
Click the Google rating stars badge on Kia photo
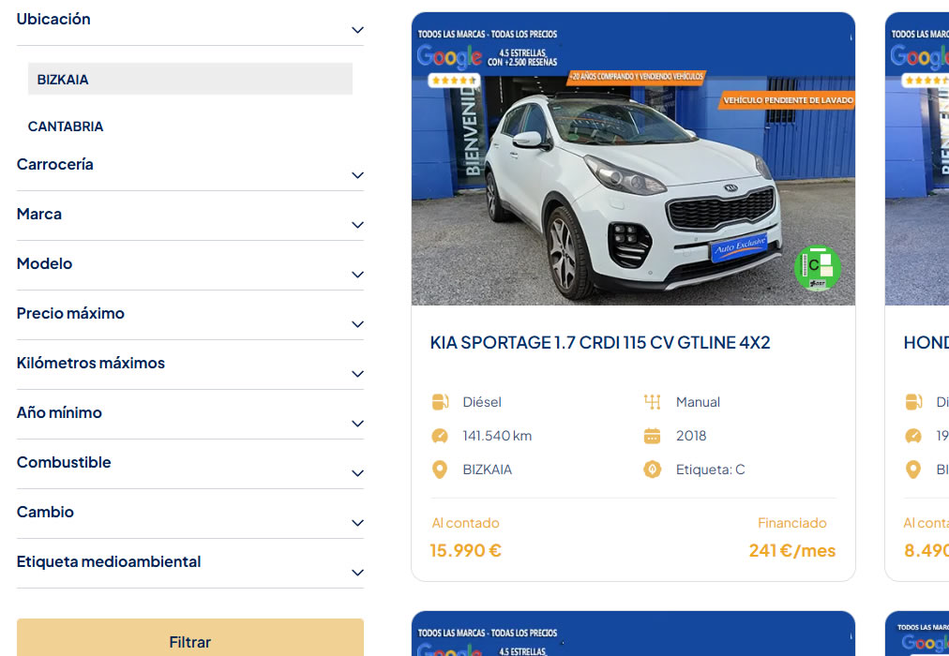[454, 81]
